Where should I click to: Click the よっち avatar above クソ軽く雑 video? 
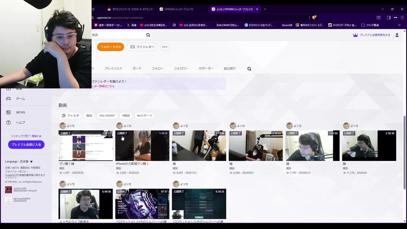[63, 126]
